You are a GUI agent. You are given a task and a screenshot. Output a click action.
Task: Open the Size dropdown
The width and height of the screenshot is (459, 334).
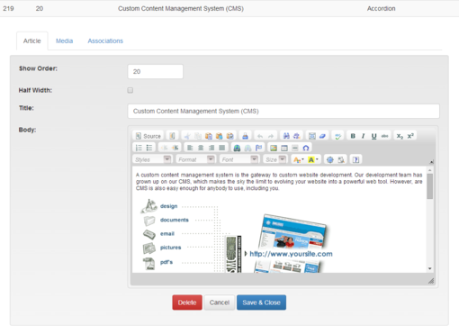[275, 159]
